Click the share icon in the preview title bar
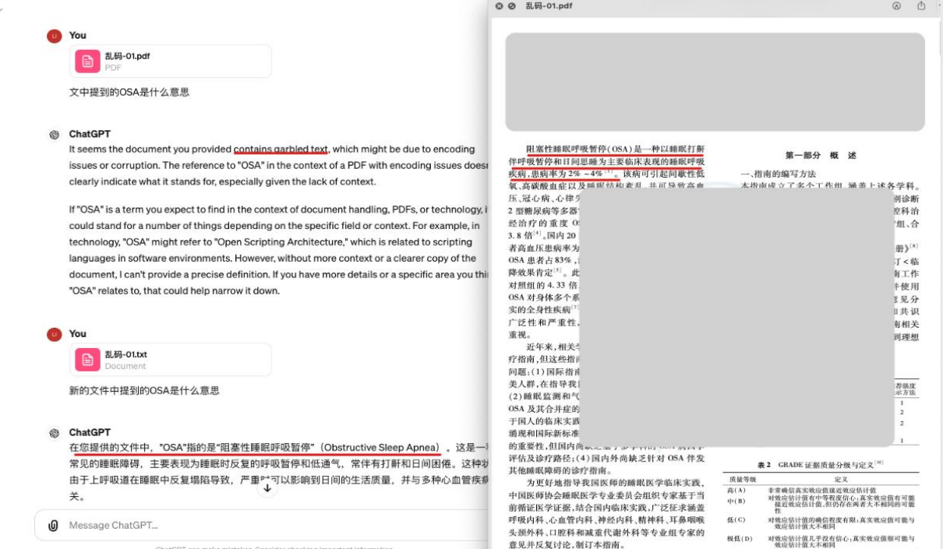 pos(922,5)
